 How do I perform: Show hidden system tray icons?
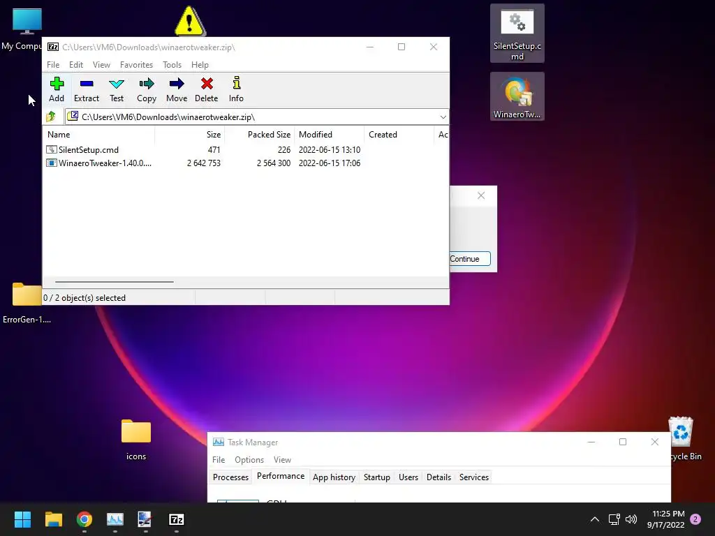click(x=595, y=519)
